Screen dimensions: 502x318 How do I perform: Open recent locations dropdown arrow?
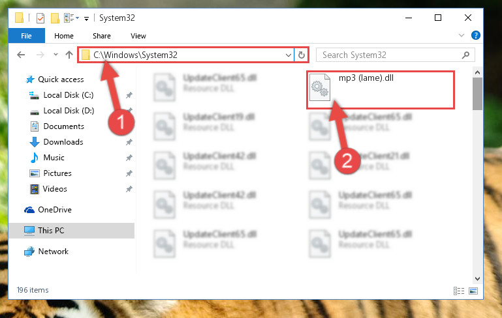[x=55, y=55]
